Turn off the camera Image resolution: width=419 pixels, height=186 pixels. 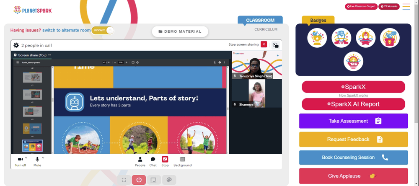pos(20,162)
